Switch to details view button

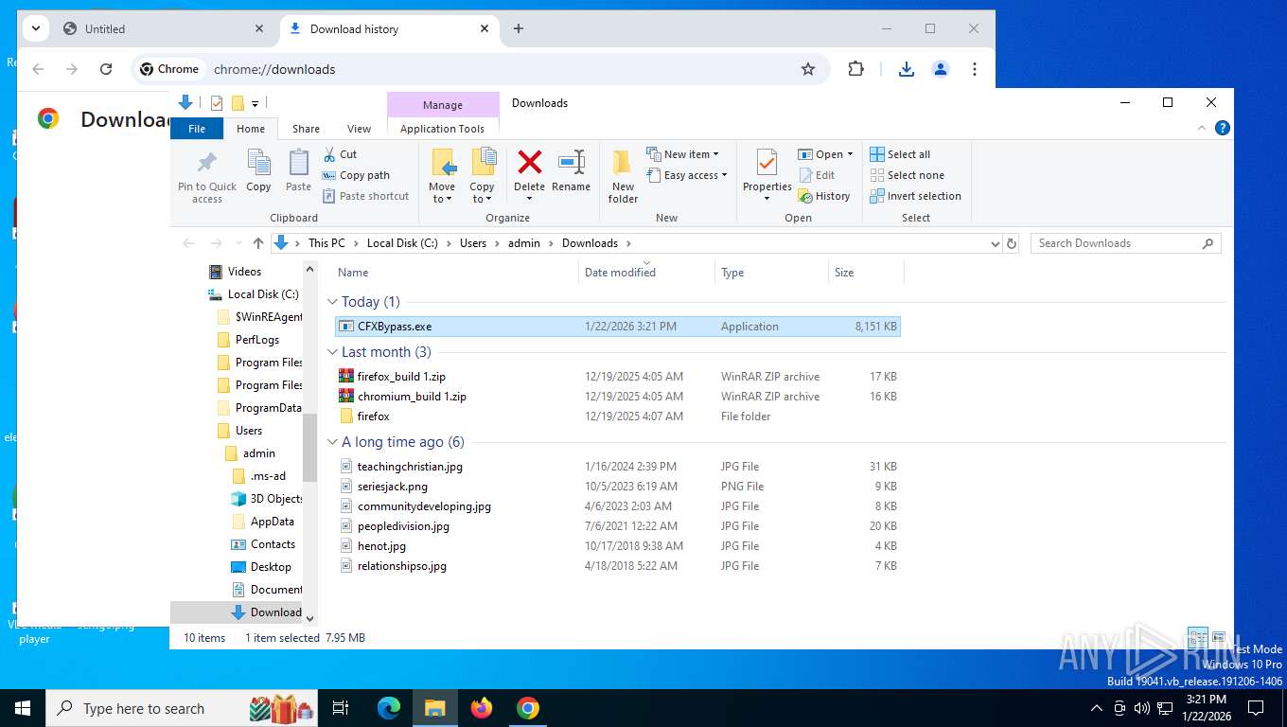point(1197,638)
